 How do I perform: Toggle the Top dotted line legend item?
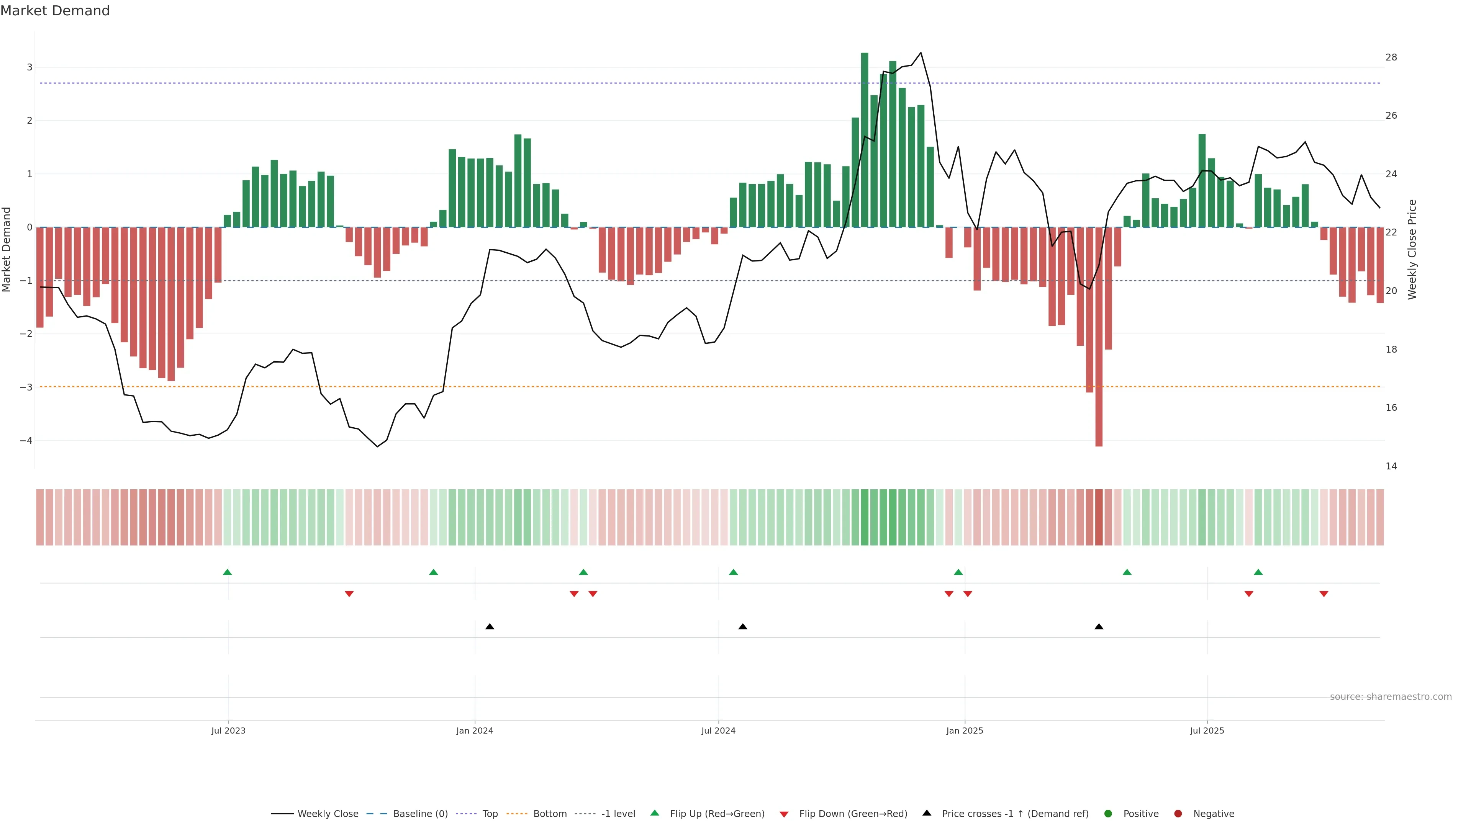(x=490, y=814)
